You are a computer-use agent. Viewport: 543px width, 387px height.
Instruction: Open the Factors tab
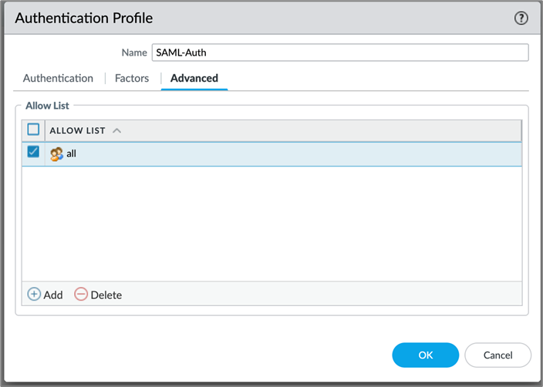[132, 78]
